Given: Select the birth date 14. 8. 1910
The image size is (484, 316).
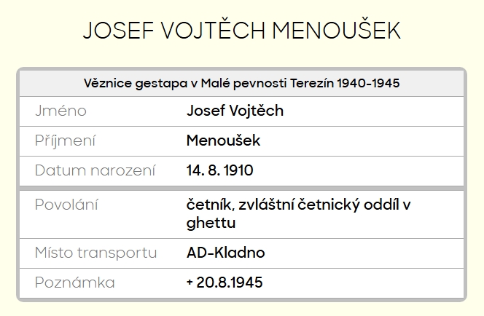Looking at the screenshot, I should coord(219,171).
